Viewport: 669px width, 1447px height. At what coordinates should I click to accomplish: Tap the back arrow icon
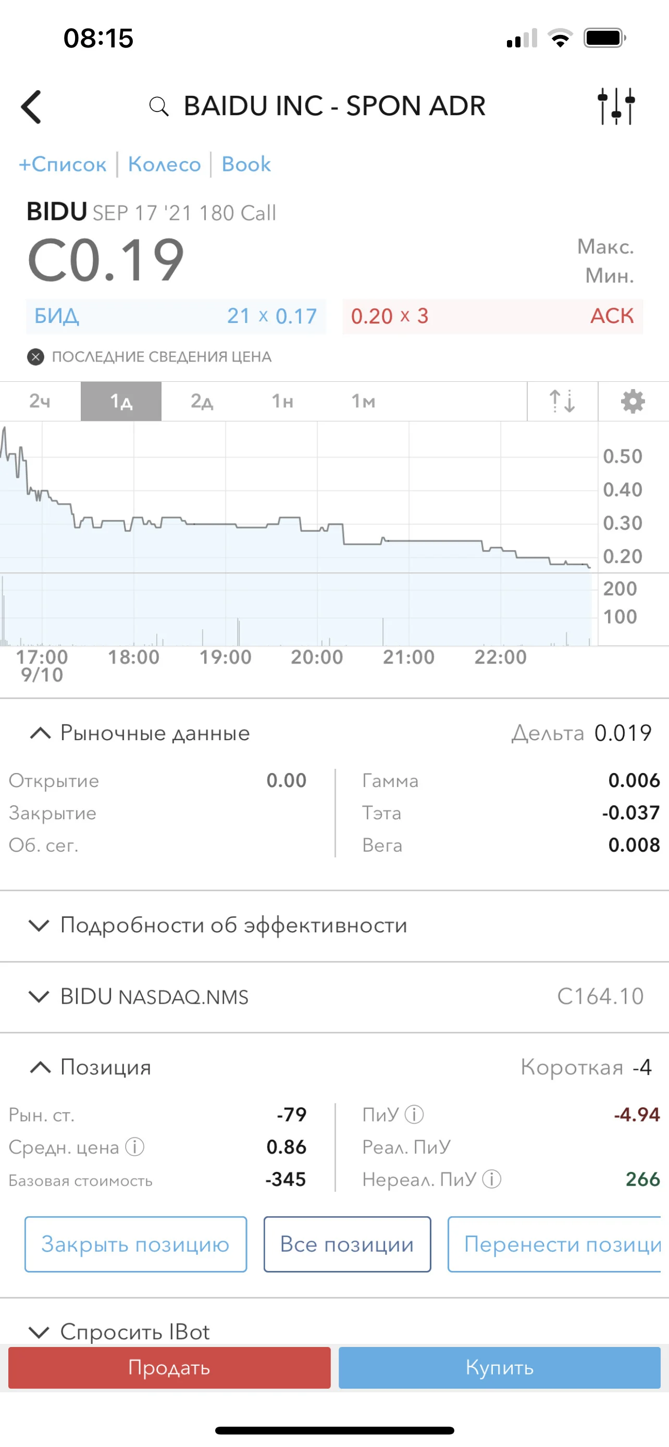tap(31, 107)
